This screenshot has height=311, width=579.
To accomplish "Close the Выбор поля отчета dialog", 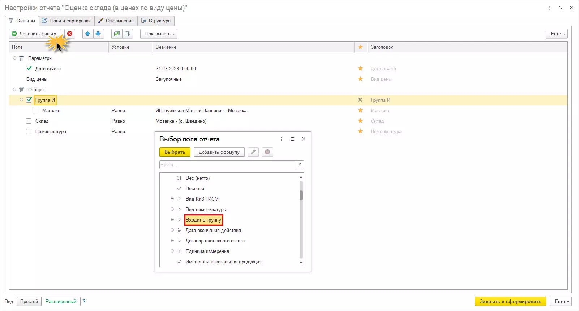I will click(304, 139).
